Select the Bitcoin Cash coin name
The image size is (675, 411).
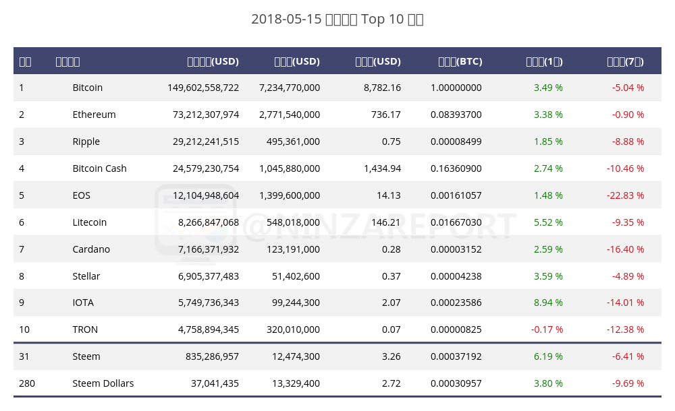point(99,168)
